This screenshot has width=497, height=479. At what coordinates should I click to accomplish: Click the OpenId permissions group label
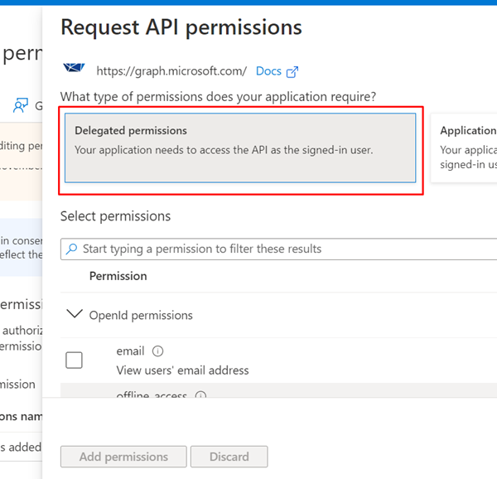[141, 315]
